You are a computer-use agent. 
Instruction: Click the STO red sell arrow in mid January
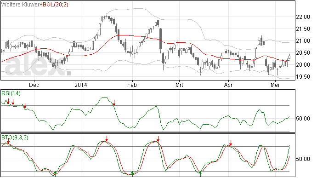pyautogui.click(x=107, y=138)
